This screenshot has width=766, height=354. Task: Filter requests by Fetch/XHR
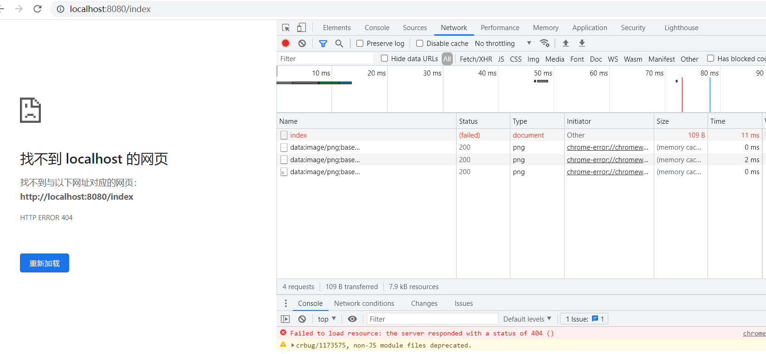click(476, 59)
